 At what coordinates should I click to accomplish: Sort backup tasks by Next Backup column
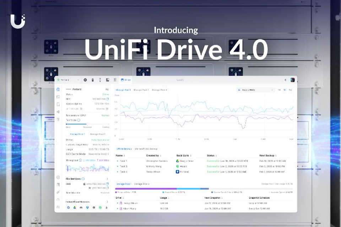click(268, 156)
